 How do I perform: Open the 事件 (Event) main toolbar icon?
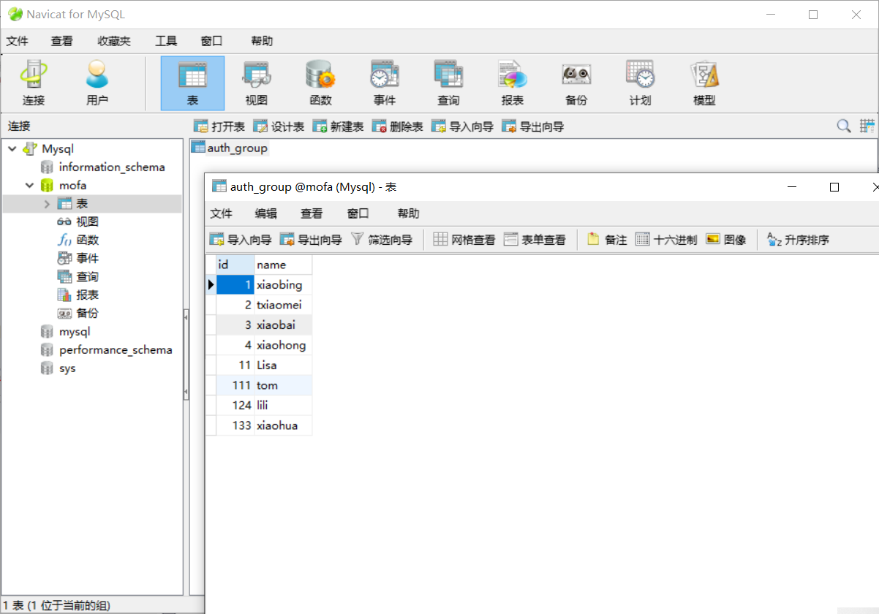(x=385, y=83)
